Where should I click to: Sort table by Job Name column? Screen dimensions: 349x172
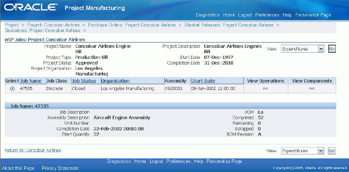(31, 81)
